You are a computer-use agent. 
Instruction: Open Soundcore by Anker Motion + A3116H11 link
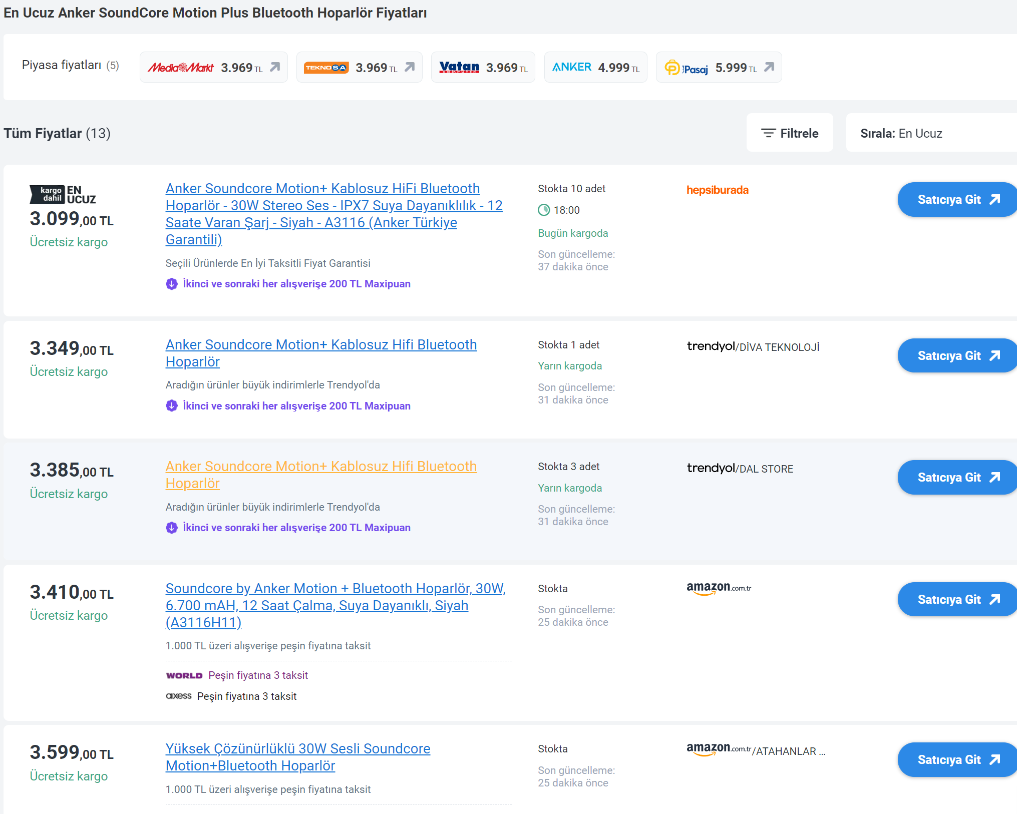pos(335,605)
